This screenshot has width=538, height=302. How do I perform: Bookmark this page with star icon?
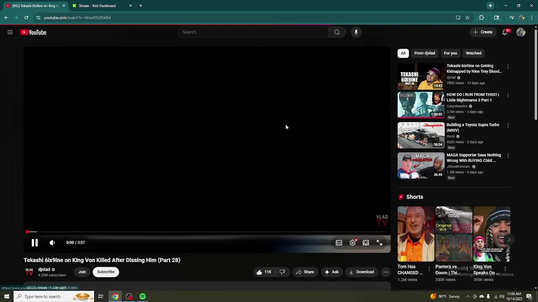[467, 18]
